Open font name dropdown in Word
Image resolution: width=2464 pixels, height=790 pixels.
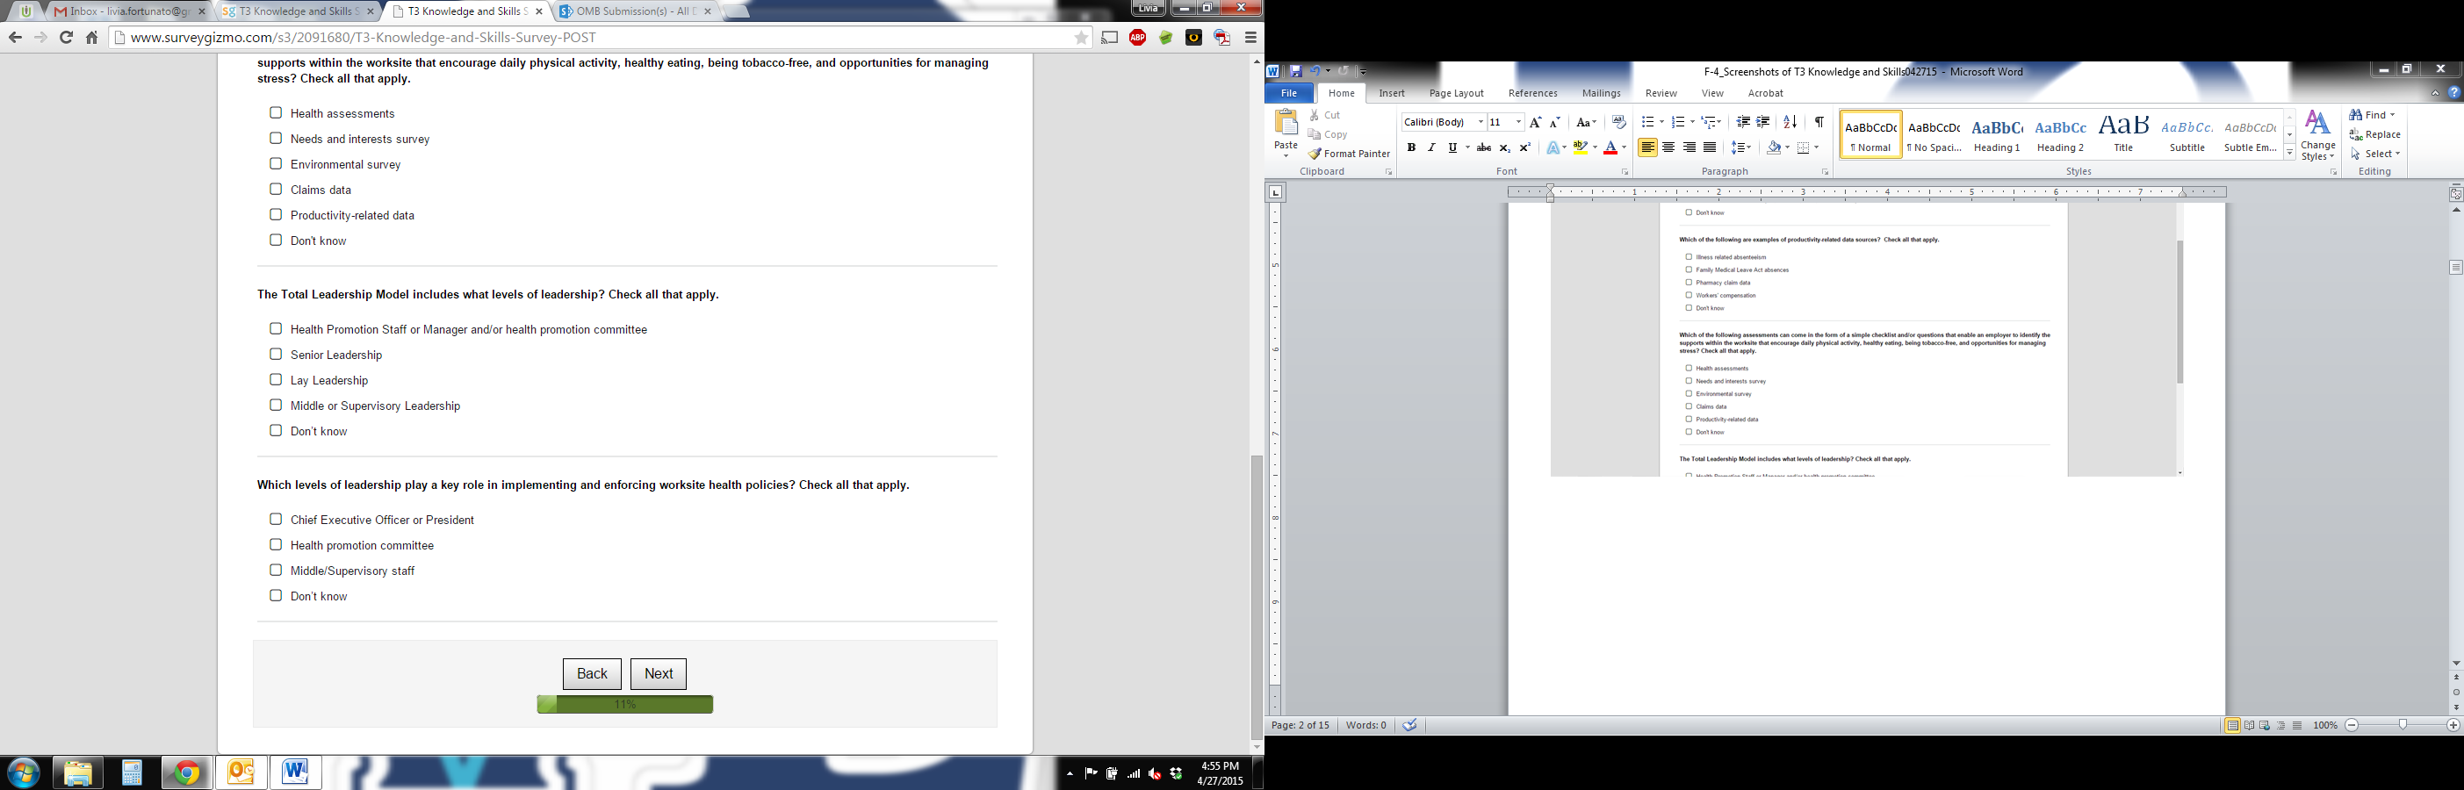point(1481,122)
